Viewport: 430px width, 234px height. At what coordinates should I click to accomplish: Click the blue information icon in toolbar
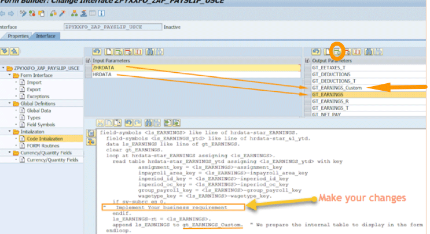(101, 13)
